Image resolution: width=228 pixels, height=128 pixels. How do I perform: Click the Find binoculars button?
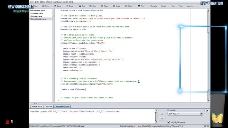point(141,6)
